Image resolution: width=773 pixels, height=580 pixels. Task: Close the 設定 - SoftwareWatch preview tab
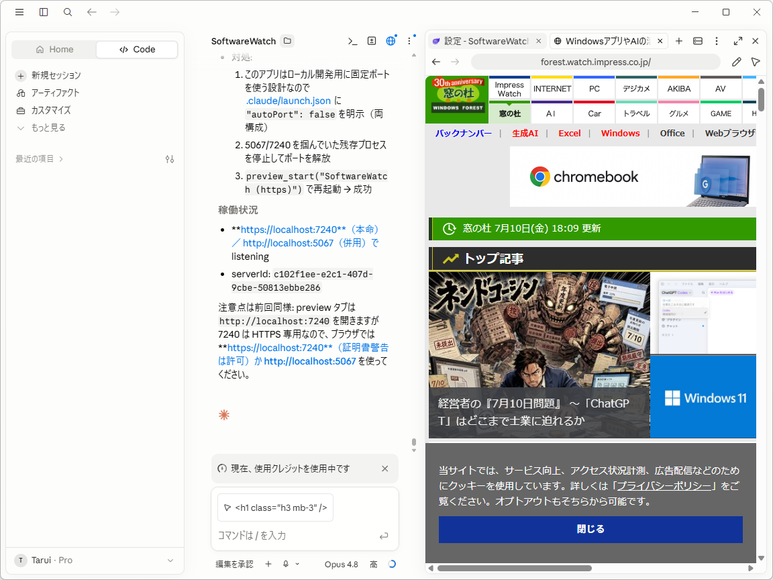(539, 41)
